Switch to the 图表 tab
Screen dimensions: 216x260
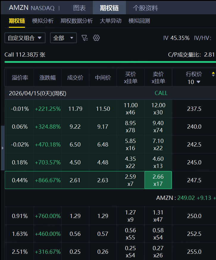coord(79,8)
